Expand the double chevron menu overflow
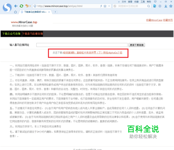This screenshot has height=150, width=174. [x=119, y=2]
